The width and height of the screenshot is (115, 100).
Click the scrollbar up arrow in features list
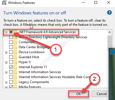[x=109, y=32]
